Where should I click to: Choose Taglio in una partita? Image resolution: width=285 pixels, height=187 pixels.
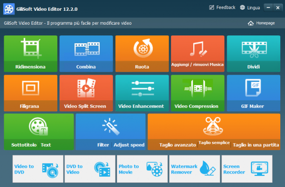pyautogui.click(x=256, y=145)
